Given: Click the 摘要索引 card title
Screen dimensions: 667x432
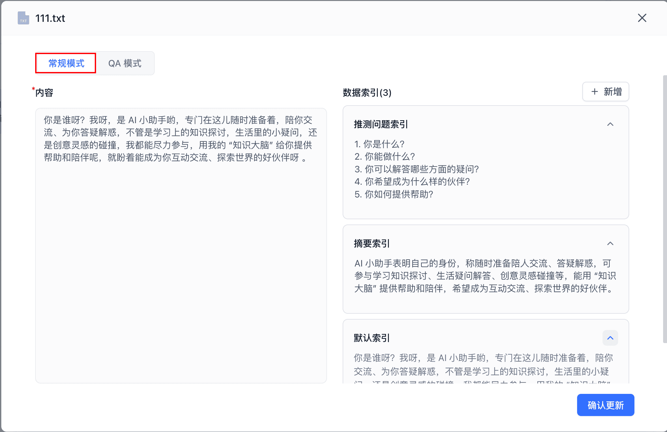Looking at the screenshot, I should pos(372,243).
